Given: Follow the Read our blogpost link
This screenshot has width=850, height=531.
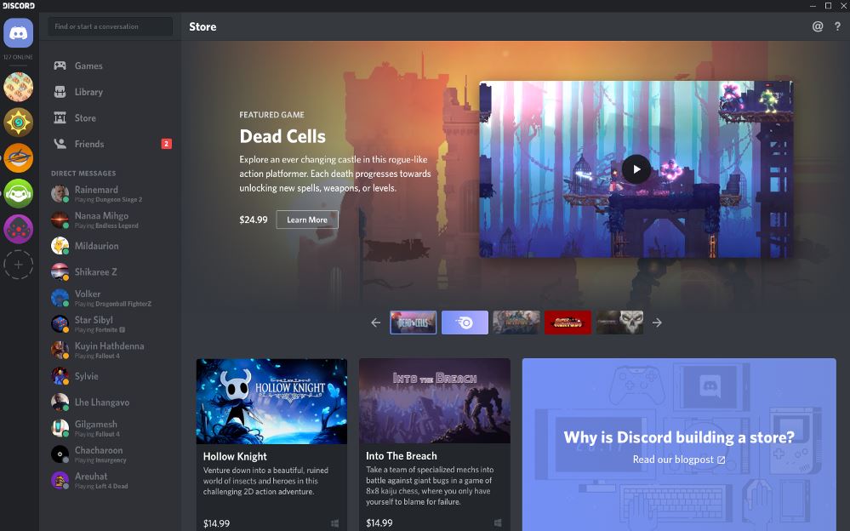Looking at the screenshot, I should [x=679, y=460].
